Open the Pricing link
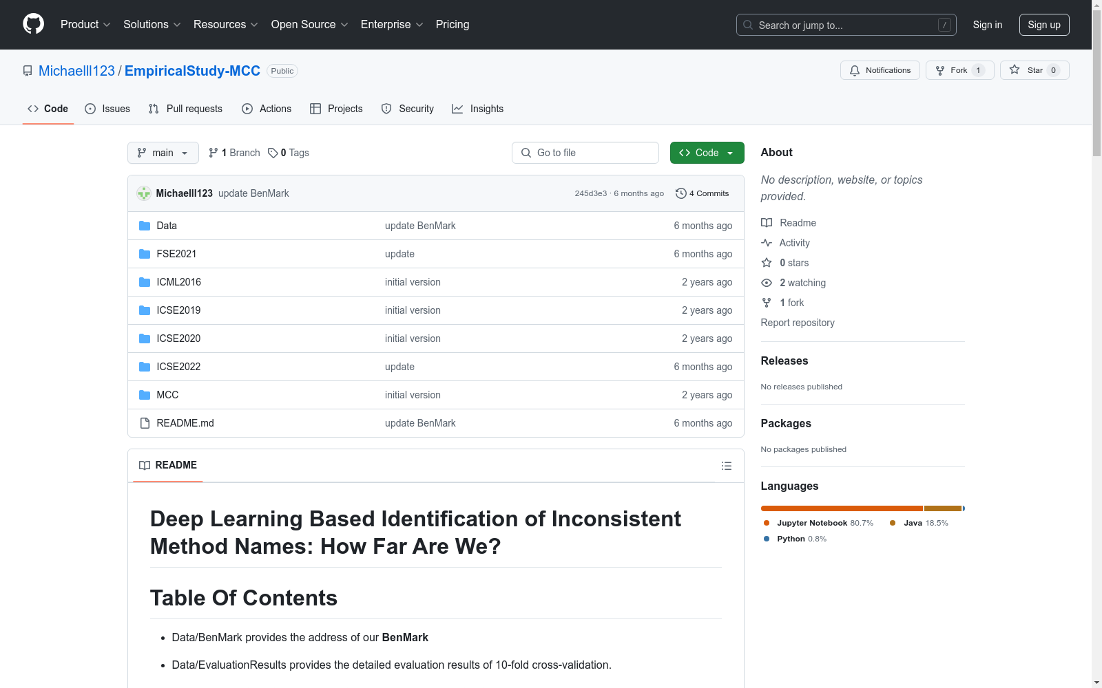Screen dimensions: 1102x688 [453, 25]
